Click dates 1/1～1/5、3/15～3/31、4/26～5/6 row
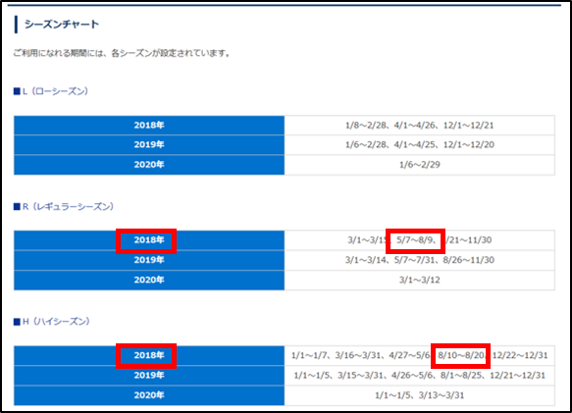The image size is (572, 413). [420, 376]
